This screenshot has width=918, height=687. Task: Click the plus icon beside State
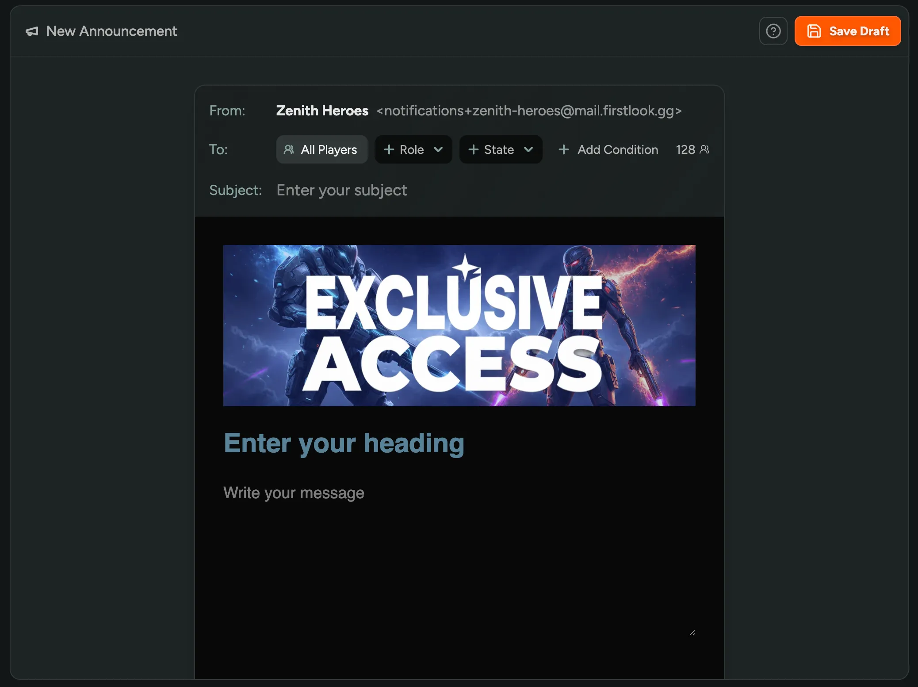point(474,149)
